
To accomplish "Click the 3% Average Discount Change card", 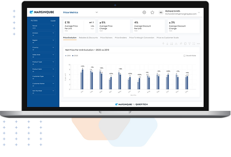I will 184,26.
